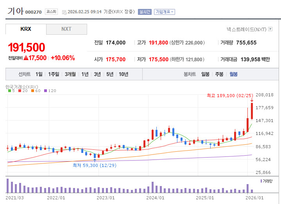Click the red 20 moving-average legend swatch

tap(20, 90)
